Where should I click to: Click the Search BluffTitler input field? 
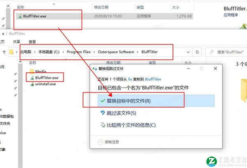[226, 52]
